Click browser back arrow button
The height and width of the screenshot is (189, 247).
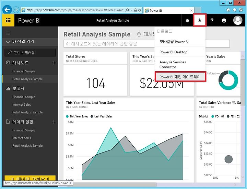pos(7,10)
